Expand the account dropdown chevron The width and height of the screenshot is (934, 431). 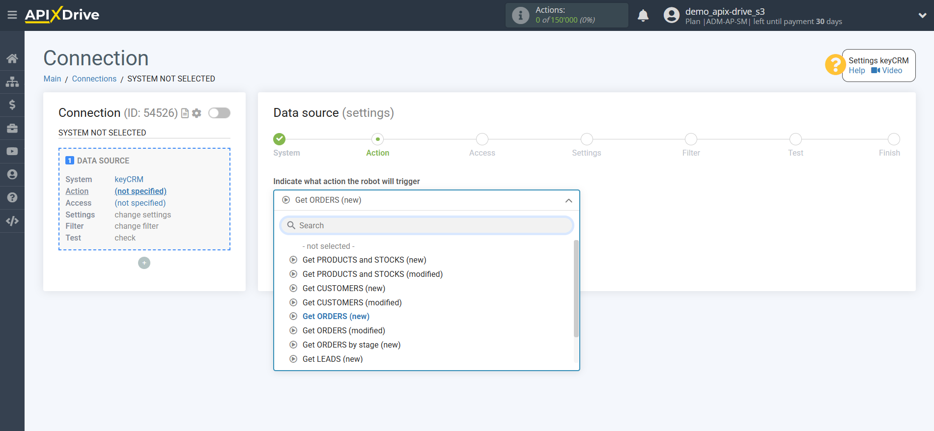[922, 15]
